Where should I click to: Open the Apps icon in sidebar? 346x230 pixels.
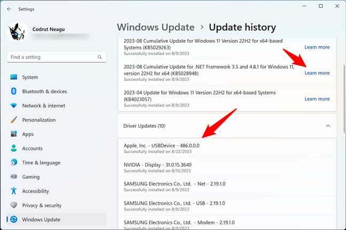[14, 134]
